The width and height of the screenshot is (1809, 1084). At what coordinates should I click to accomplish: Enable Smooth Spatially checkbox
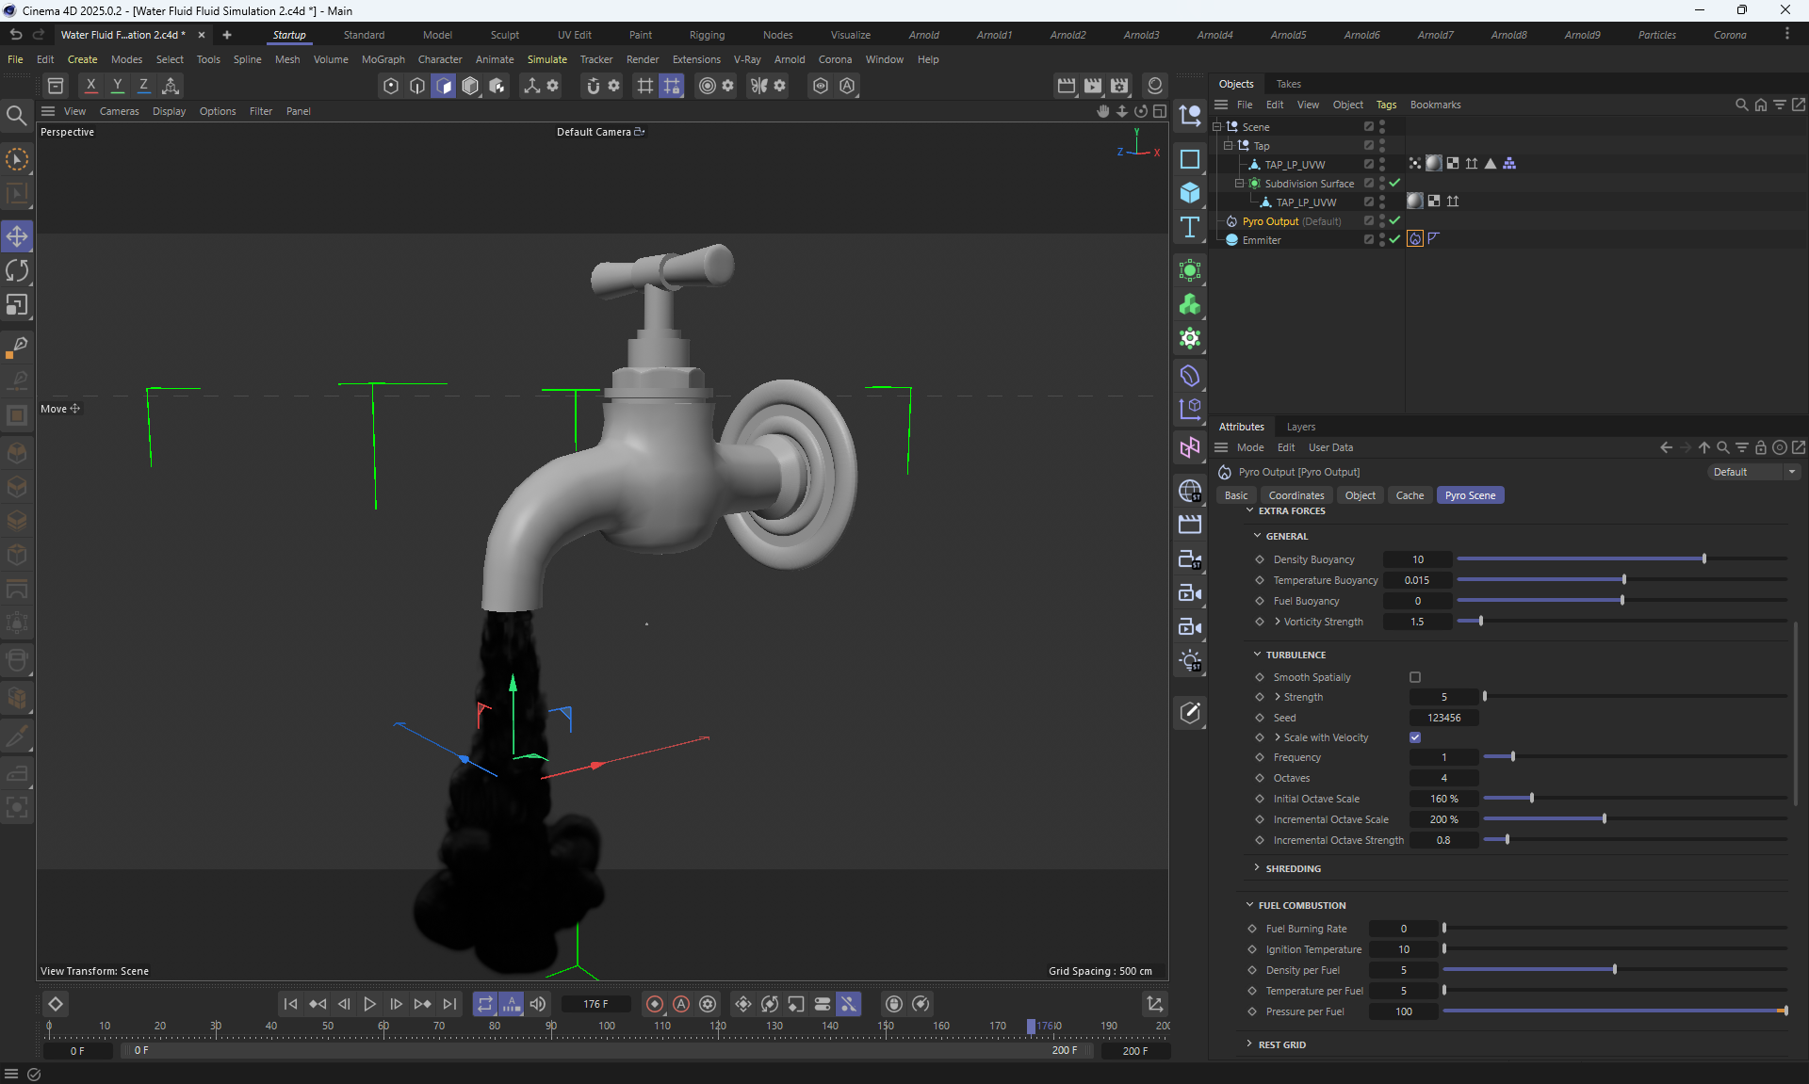tap(1415, 677)
